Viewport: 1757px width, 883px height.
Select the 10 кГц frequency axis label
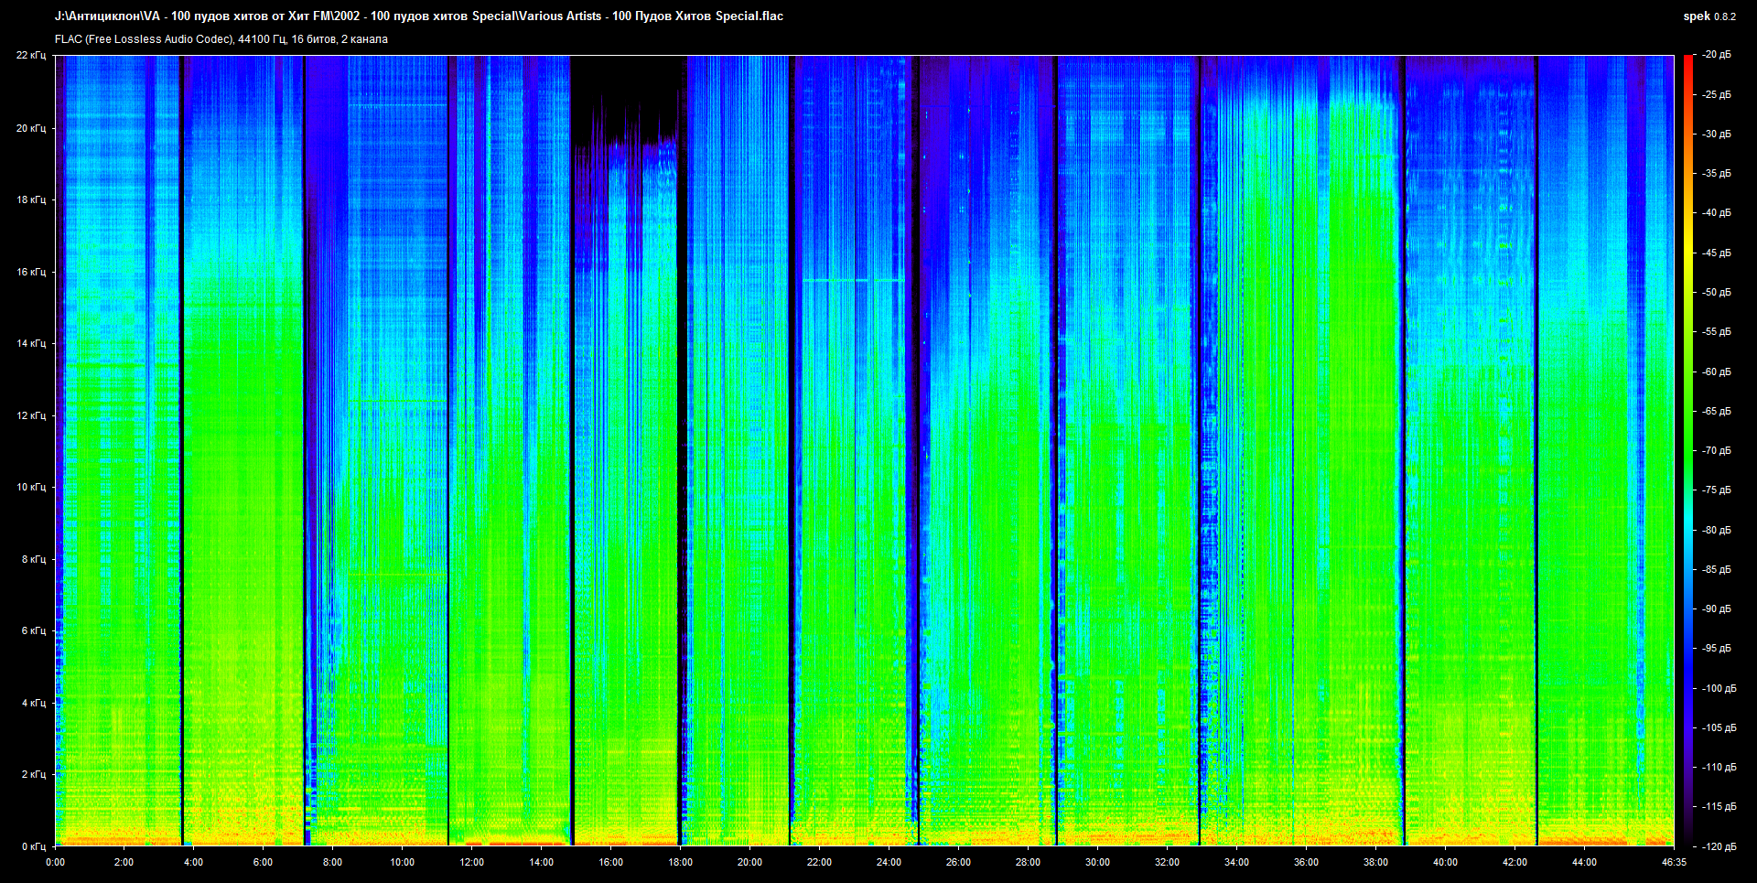pyautogui.click(x=30, y=487)
